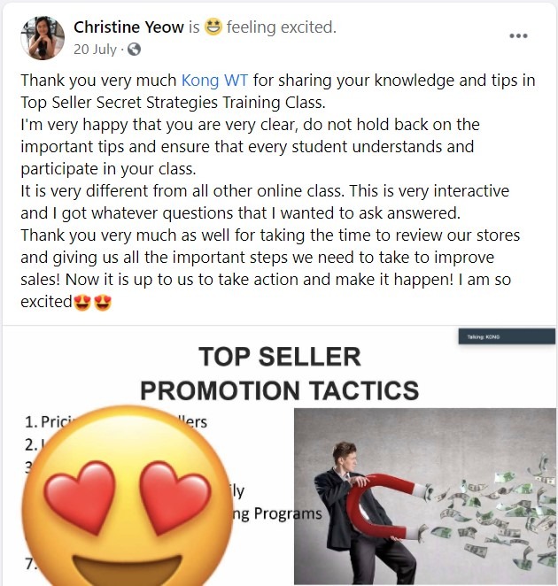The width and height of the screenshot is (558, 586).
Task: Click 'Top Seller Secret Strategies Training Class' text
Action: (x=173, y=103)
